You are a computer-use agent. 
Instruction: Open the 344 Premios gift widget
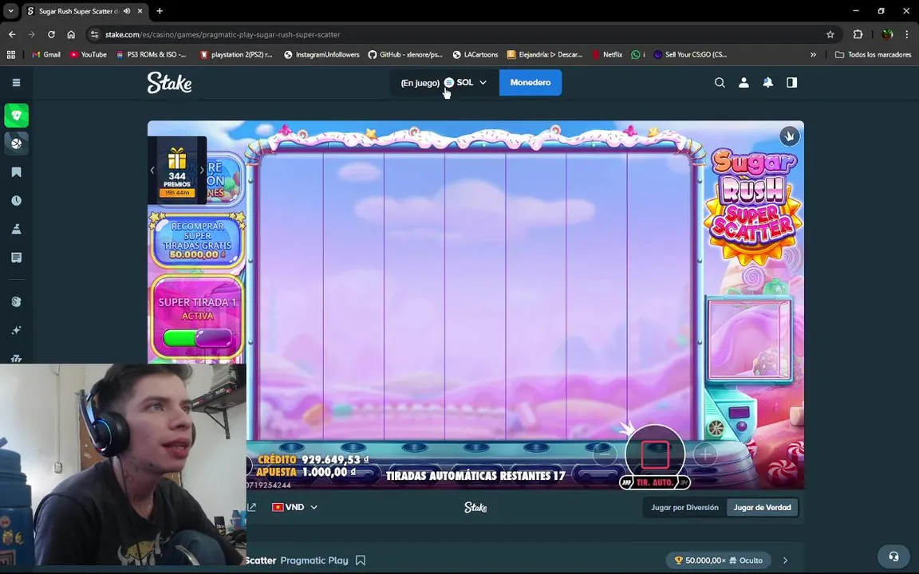tap(177, 171)
